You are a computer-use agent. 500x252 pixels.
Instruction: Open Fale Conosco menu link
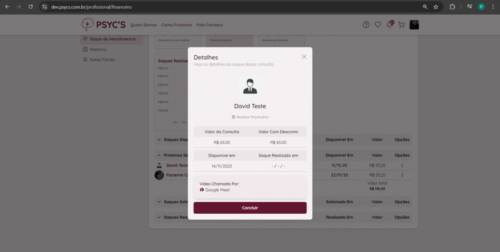click(210, 25)
